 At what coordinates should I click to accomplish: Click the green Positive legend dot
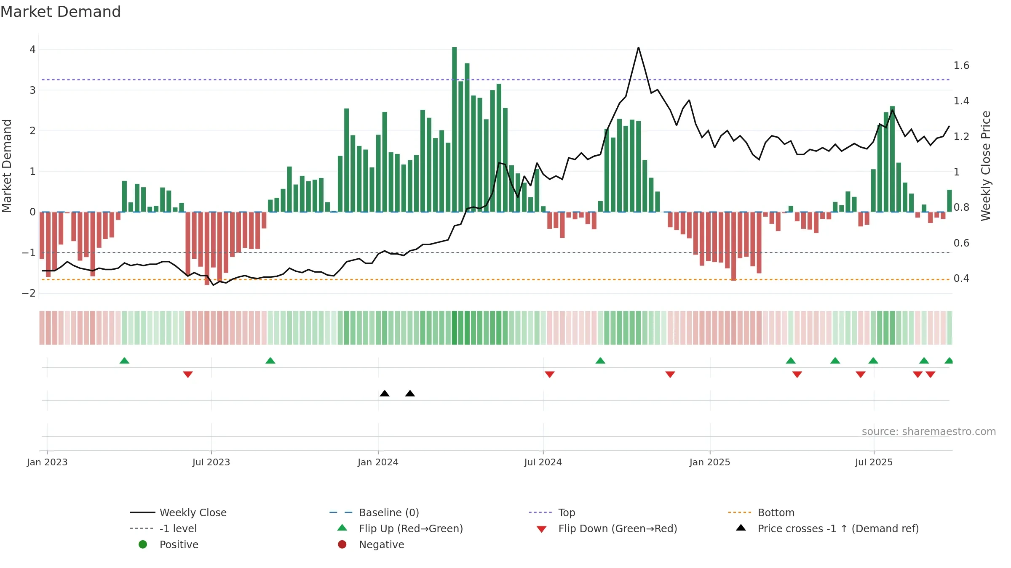pyautogui.click(x=143, y=544)
